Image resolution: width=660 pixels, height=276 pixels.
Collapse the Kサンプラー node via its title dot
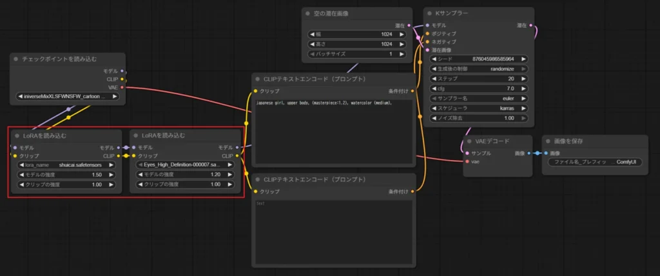tap(430, 14)
